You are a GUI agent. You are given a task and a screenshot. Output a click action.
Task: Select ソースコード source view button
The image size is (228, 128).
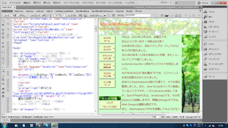(x=7, y=11)
